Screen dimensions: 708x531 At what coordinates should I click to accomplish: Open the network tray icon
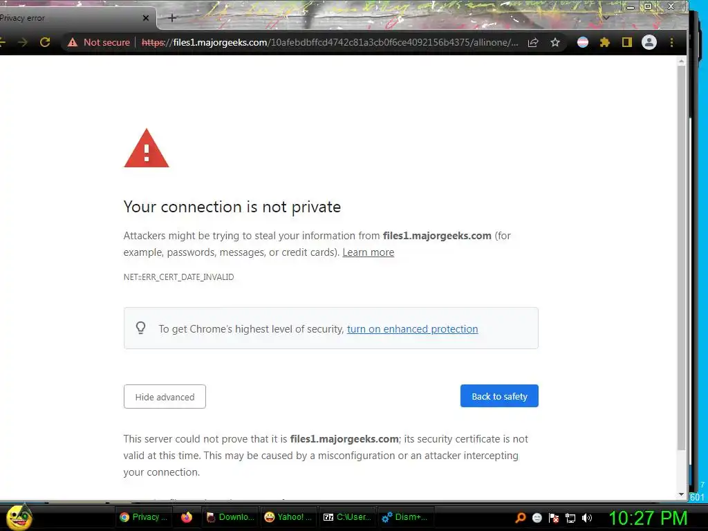(x=570, y=518)
